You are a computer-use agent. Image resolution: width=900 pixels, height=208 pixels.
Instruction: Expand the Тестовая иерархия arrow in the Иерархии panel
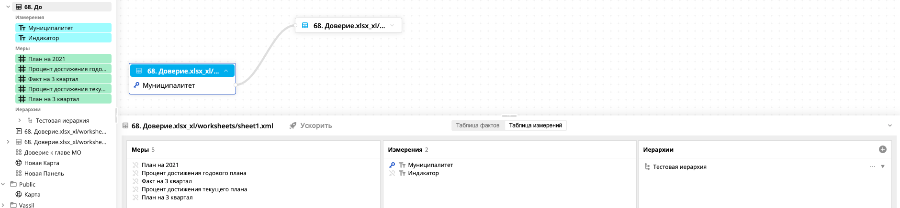click(x=883, y=166)
